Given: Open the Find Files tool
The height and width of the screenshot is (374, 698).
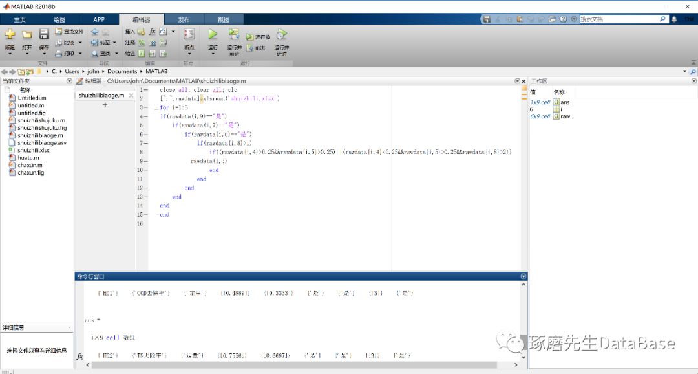Looking at the screenshot, I should pos(68,30).
